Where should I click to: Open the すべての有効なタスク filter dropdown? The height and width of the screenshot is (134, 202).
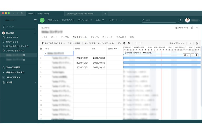point(53,43)
